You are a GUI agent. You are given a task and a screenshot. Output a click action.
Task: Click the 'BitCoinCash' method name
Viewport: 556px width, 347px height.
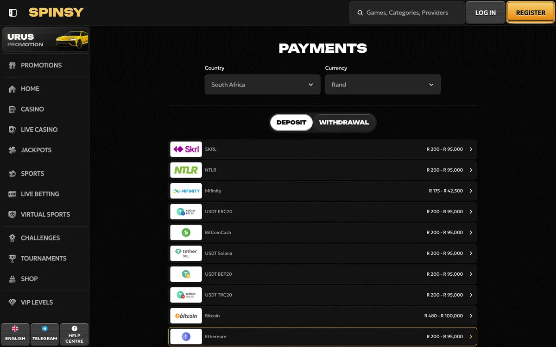pyautogui.click(x=218, y=233)
